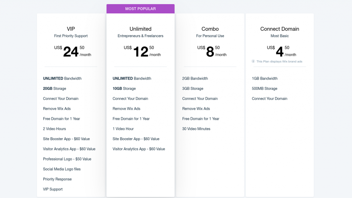
Task: Click the Connect Domain price of US$4.50
Action: 282,51
